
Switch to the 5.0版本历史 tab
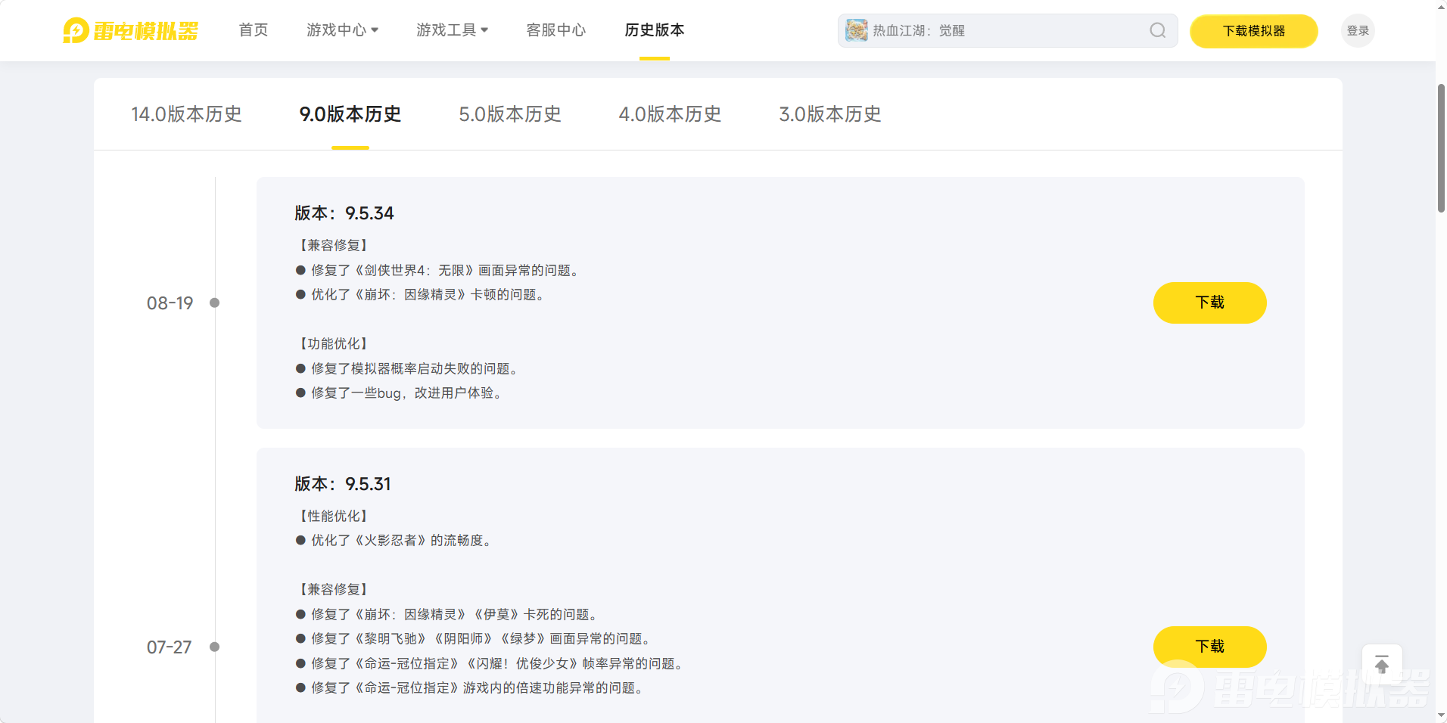click(510, 114)
